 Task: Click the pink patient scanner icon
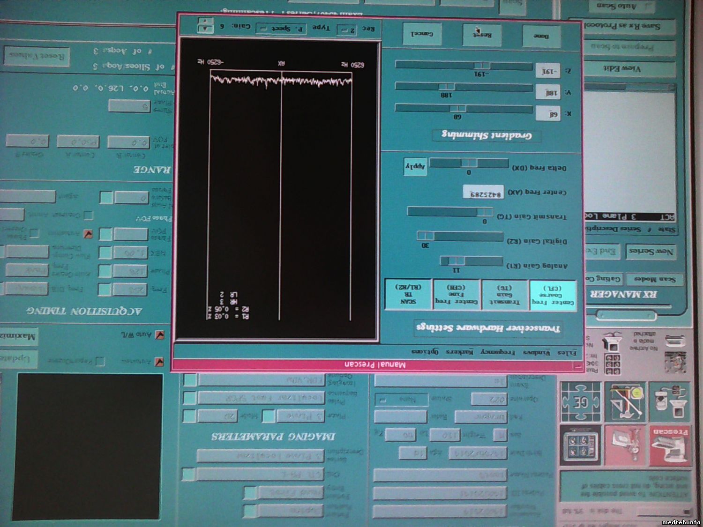[x=626, y=444]
